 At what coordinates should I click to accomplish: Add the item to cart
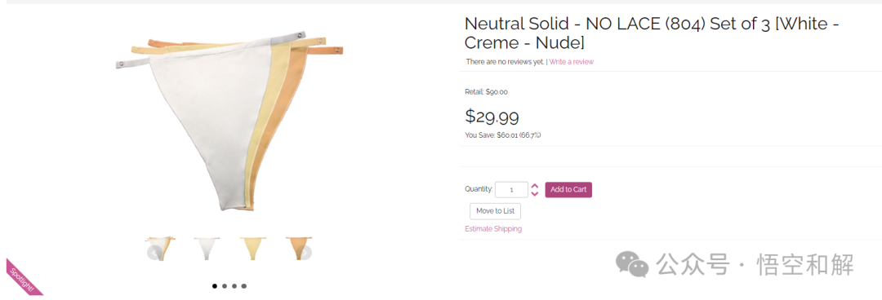[568, 190]
